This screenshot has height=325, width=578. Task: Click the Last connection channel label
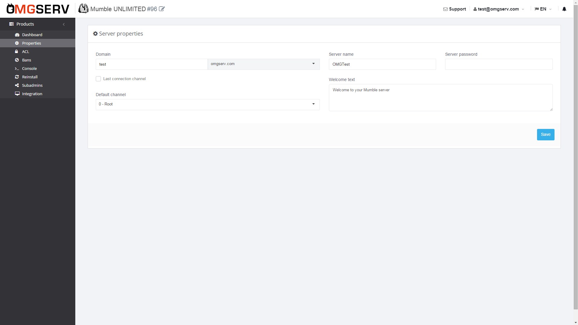124,79
